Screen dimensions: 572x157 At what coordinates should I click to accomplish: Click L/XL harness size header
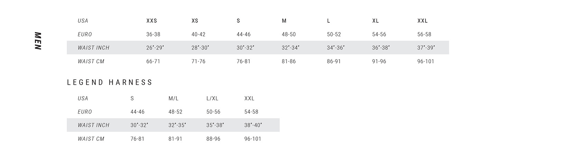[212, 98]
